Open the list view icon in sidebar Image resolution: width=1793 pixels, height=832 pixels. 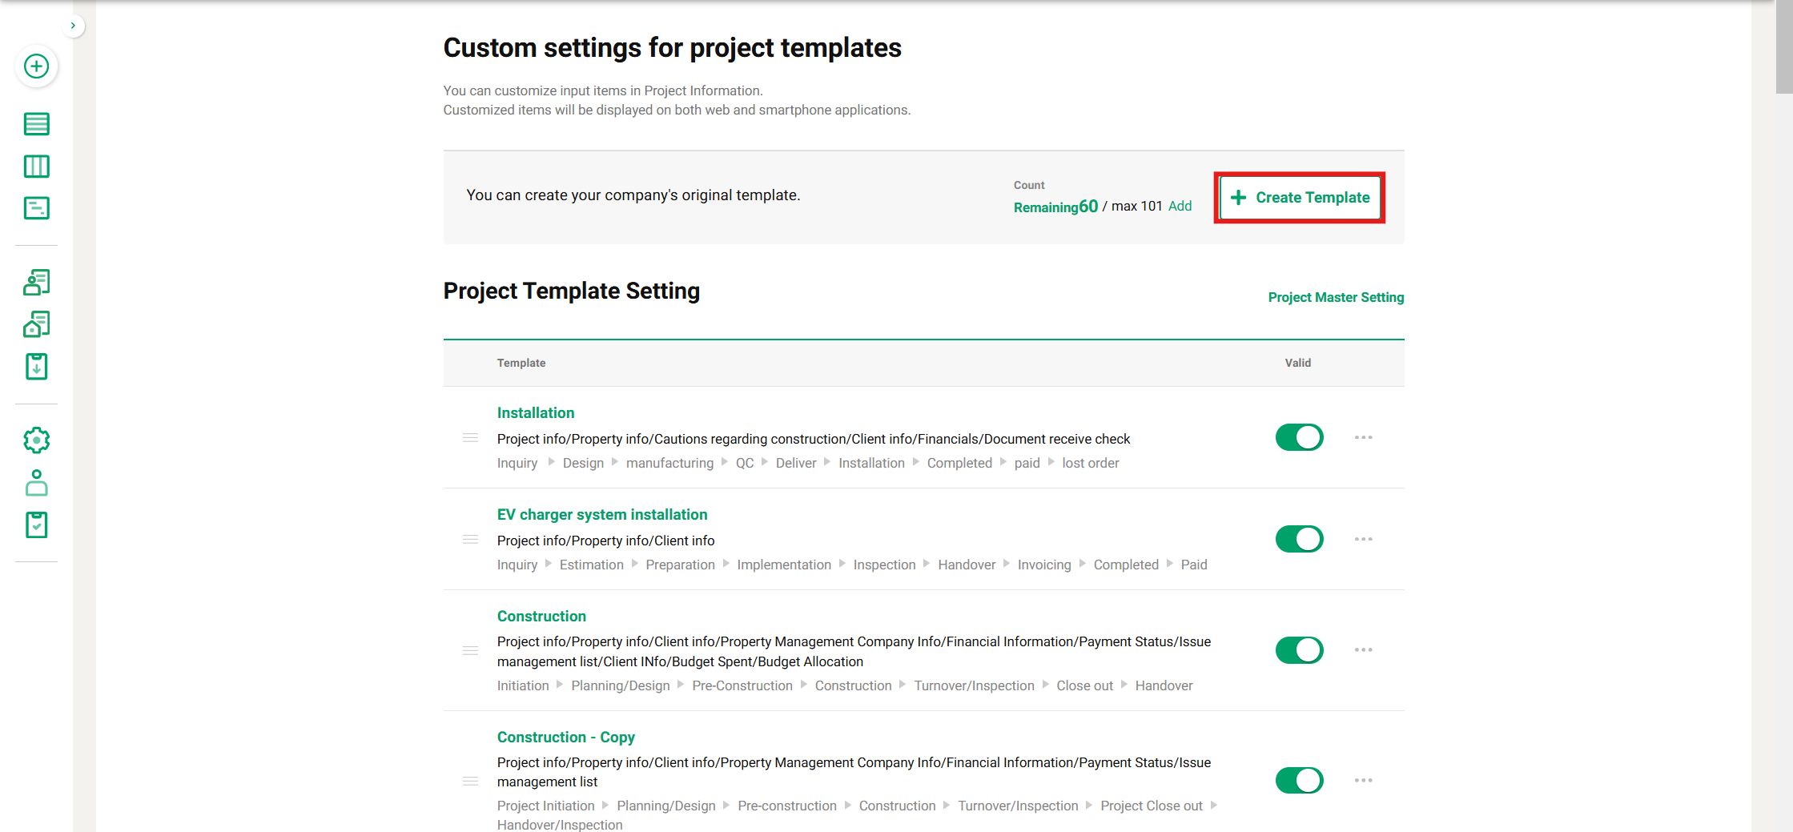click(36, 124)
